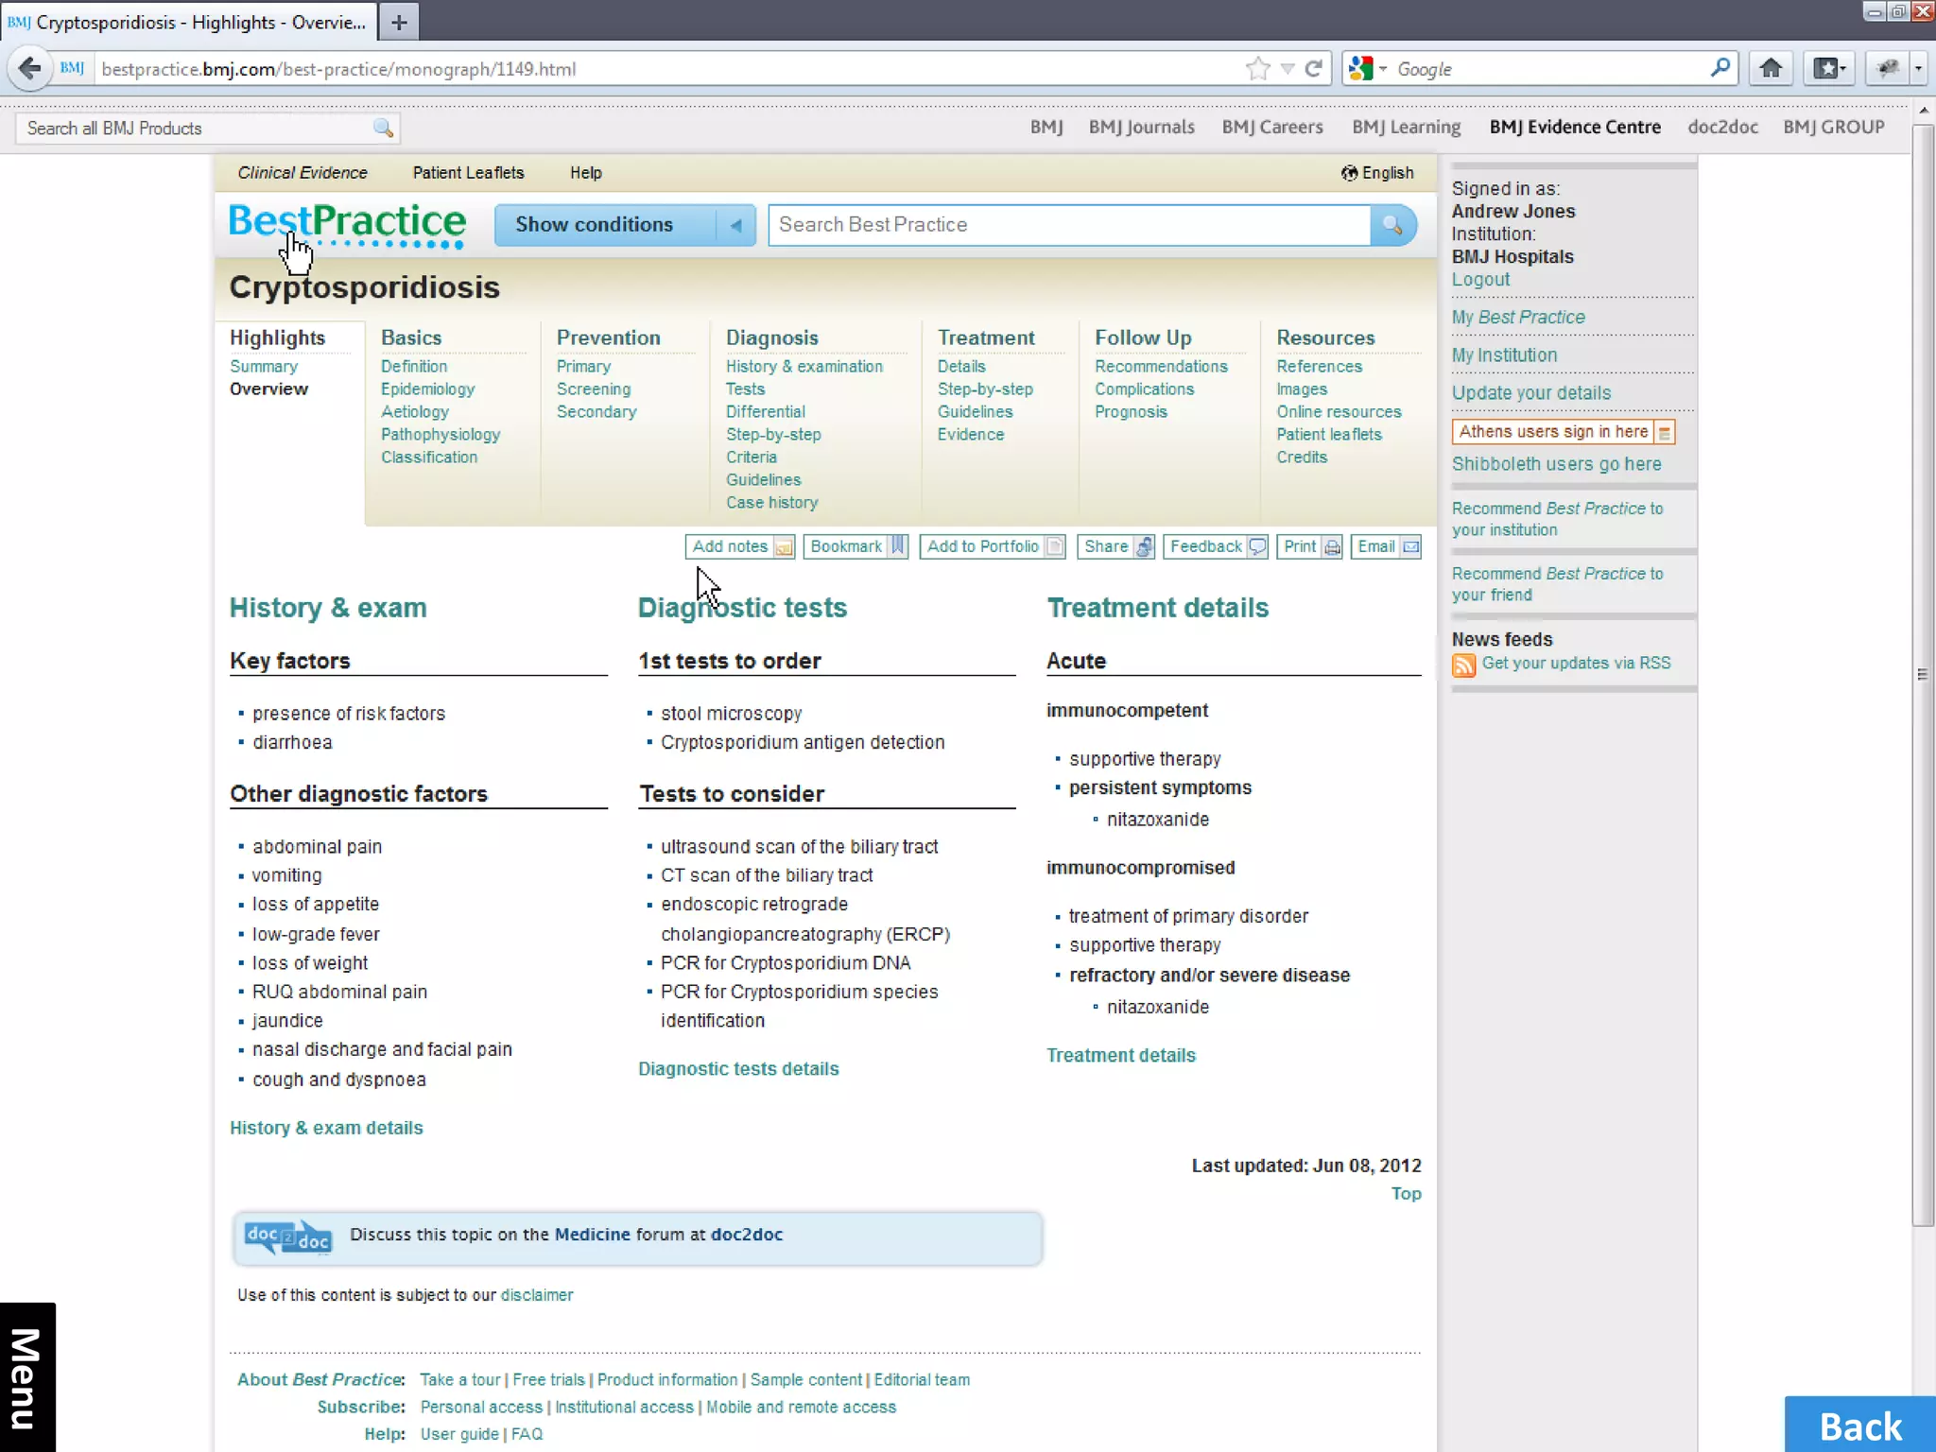Open the Resources section tab
The image size is (1936, 1452).
[x=1325, y=337]
